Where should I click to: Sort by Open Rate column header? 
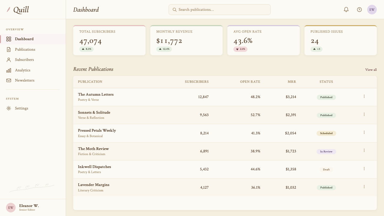click(250, 82)
